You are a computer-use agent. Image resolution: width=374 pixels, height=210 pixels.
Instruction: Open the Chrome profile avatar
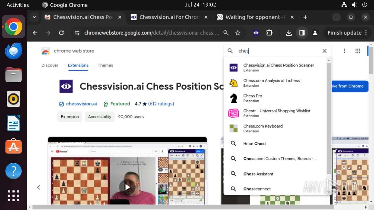pos(315,33)
